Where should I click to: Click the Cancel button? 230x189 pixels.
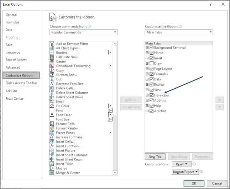[217, 183]
